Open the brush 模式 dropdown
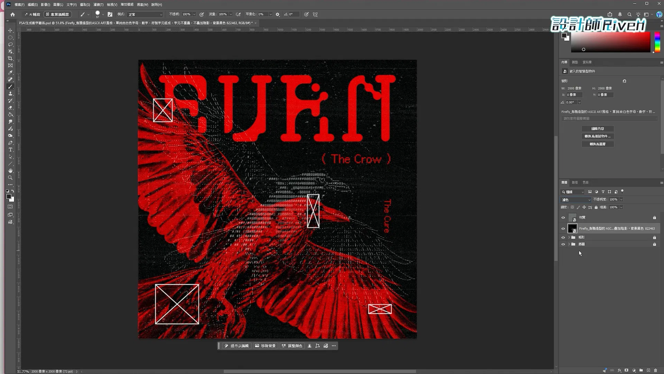Screen dimensions: 664x374 (145, 14)
